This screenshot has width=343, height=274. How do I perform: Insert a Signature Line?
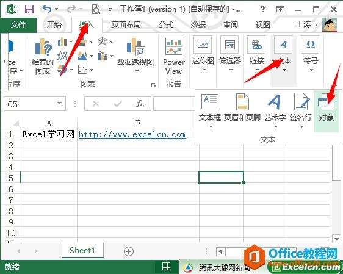point(301,107)
